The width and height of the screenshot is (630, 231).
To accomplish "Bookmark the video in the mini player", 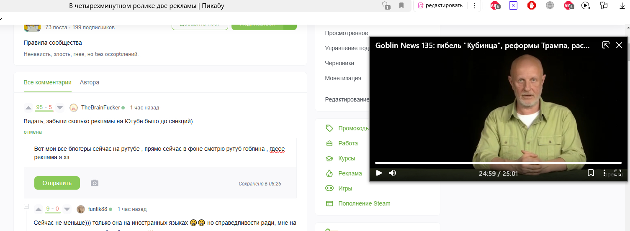I will [591, 173].
